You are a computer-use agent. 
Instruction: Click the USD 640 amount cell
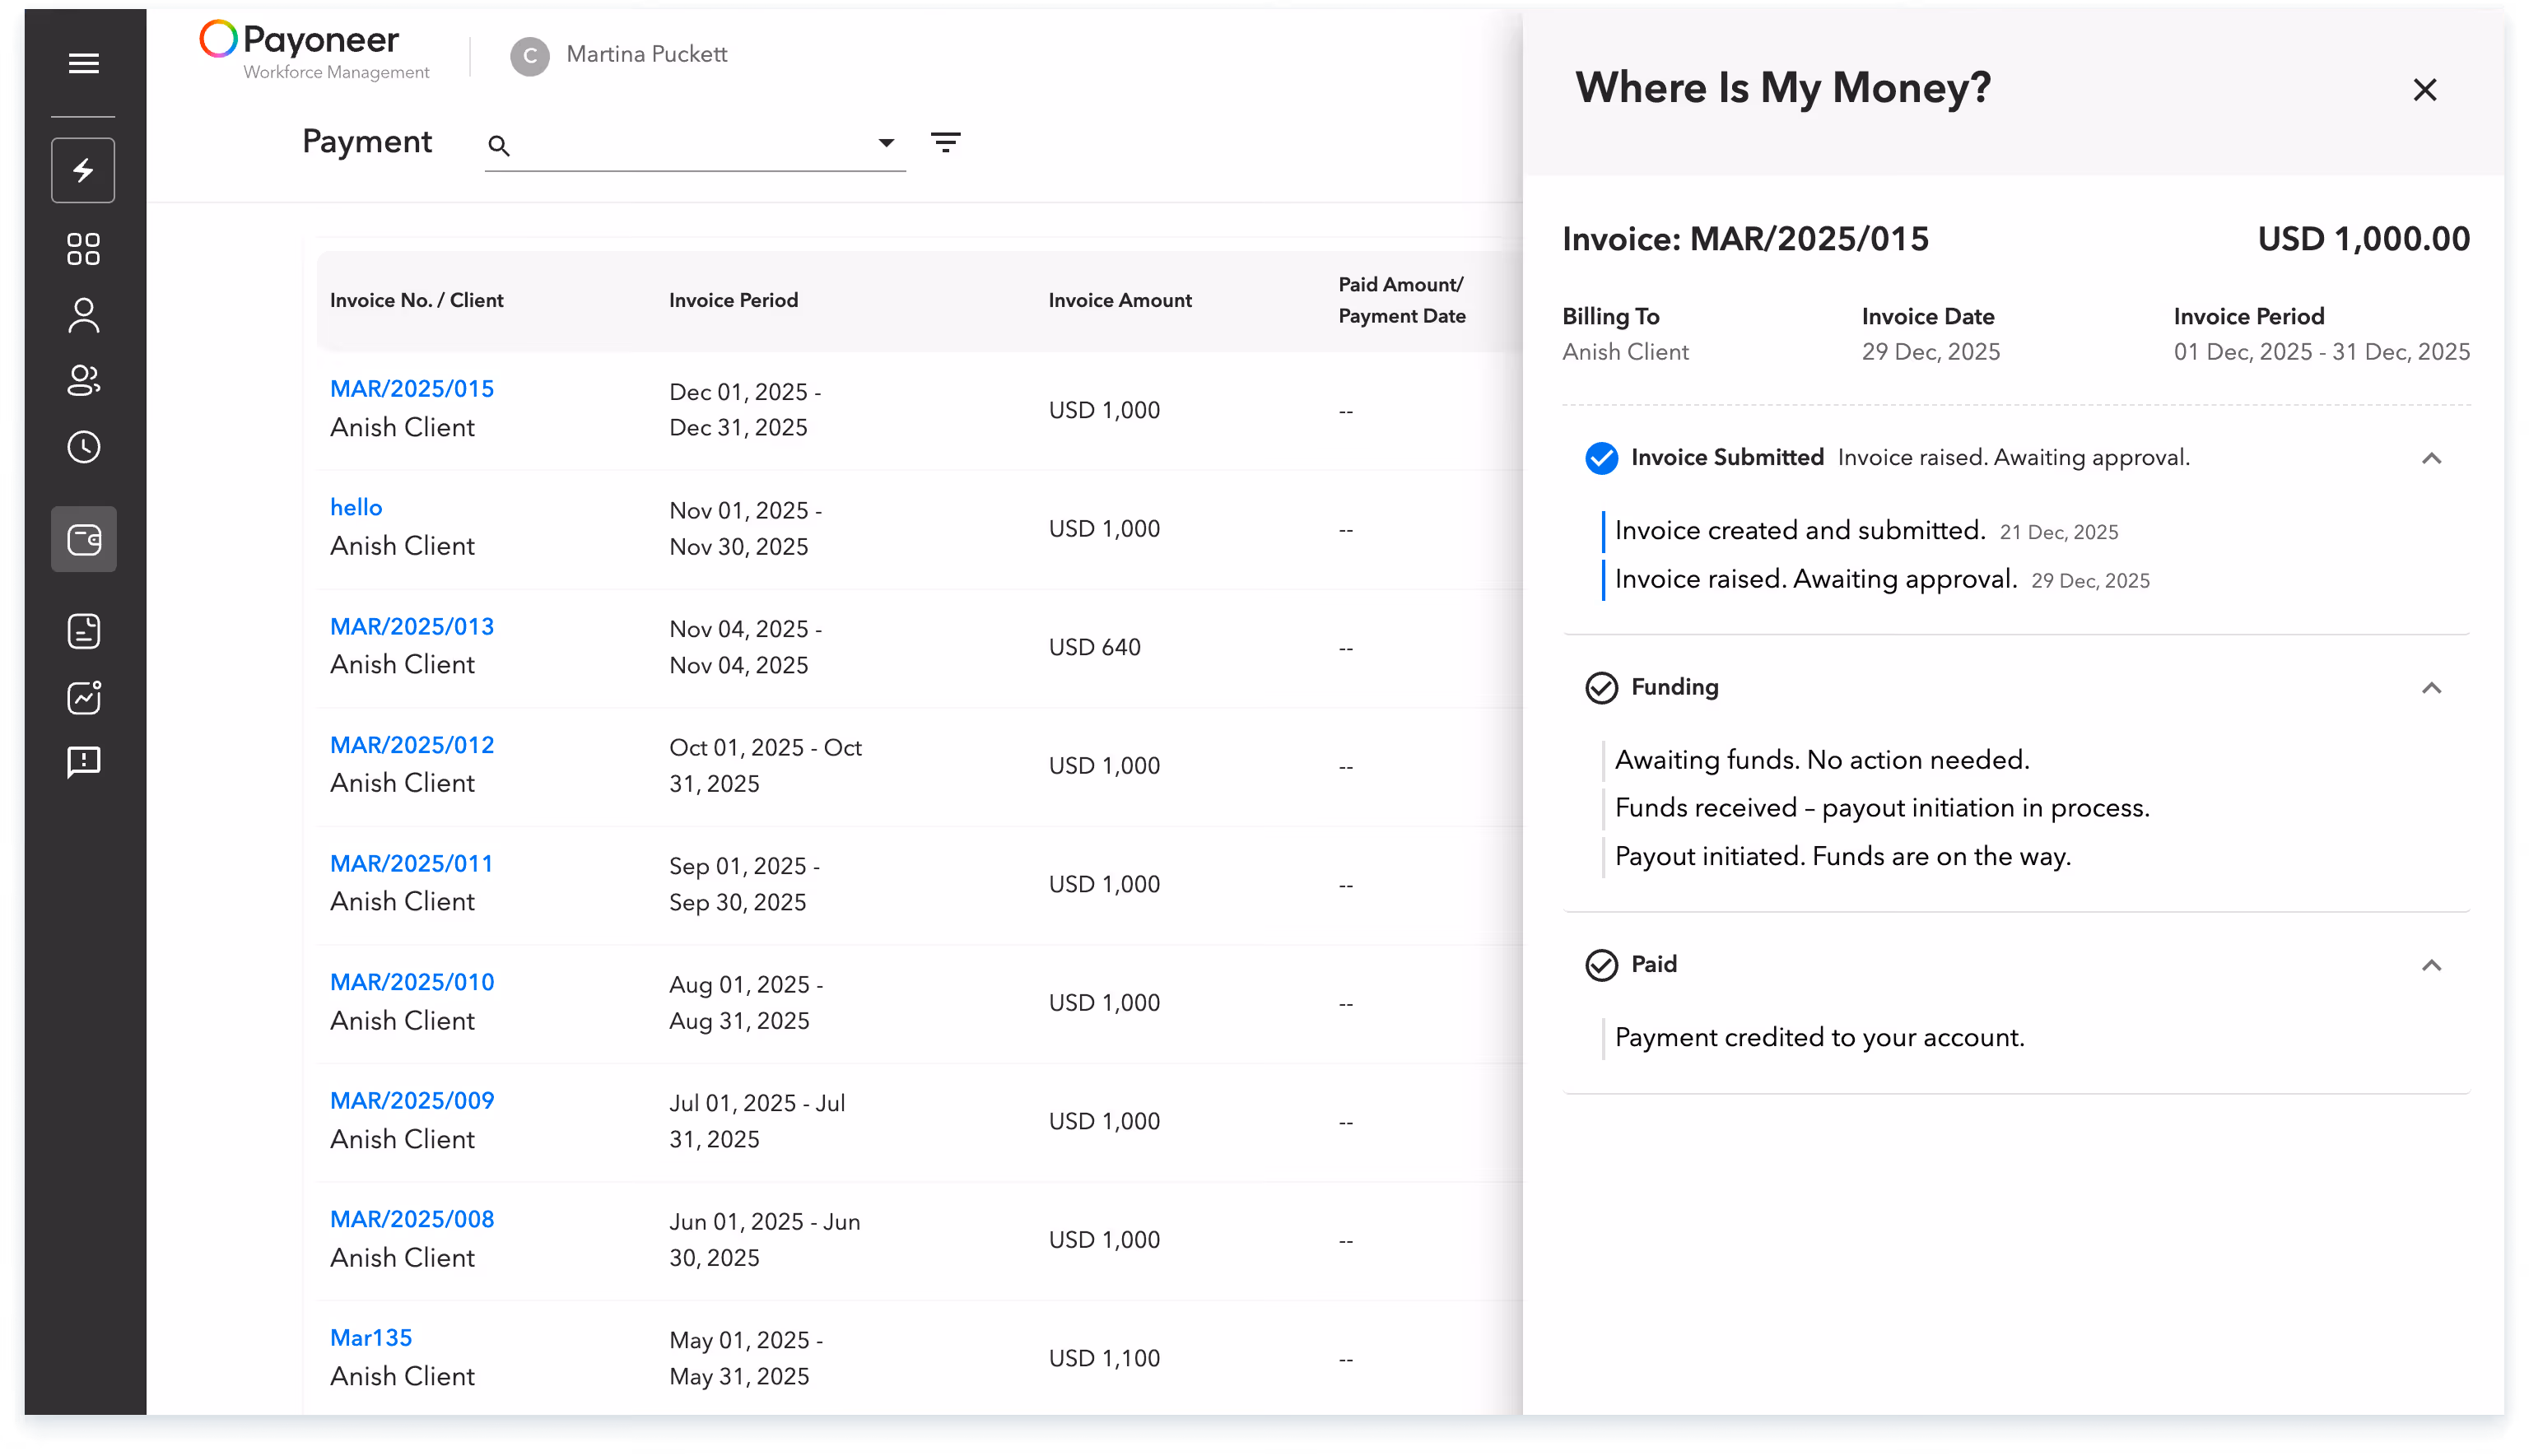[1094, 647]
